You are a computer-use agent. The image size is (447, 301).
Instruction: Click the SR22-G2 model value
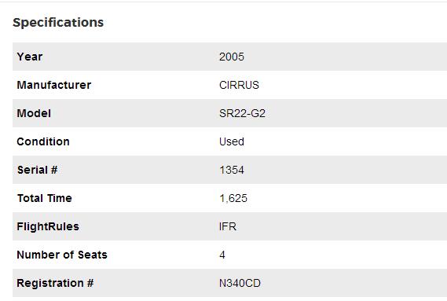tap(242, 113)
